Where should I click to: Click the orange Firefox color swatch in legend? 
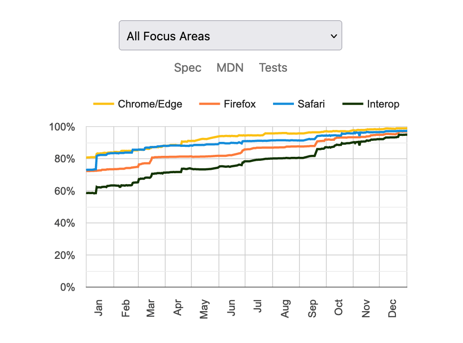(x=210, y=104)
